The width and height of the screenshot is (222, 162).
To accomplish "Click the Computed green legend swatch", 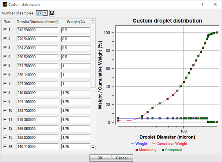I will [x=162, y=150].
